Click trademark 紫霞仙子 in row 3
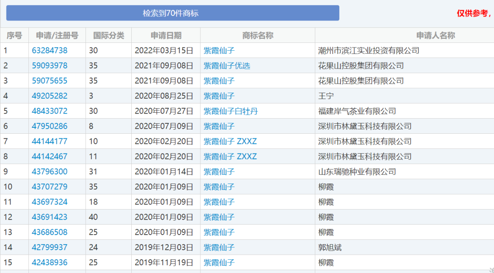Screen dimensions: 494x273 click(219, 80)
